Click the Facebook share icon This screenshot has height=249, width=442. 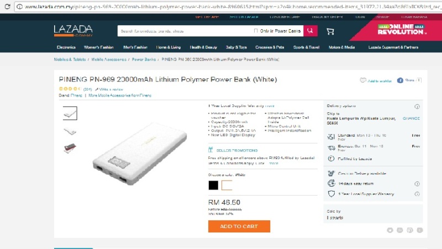coord(400,80)
